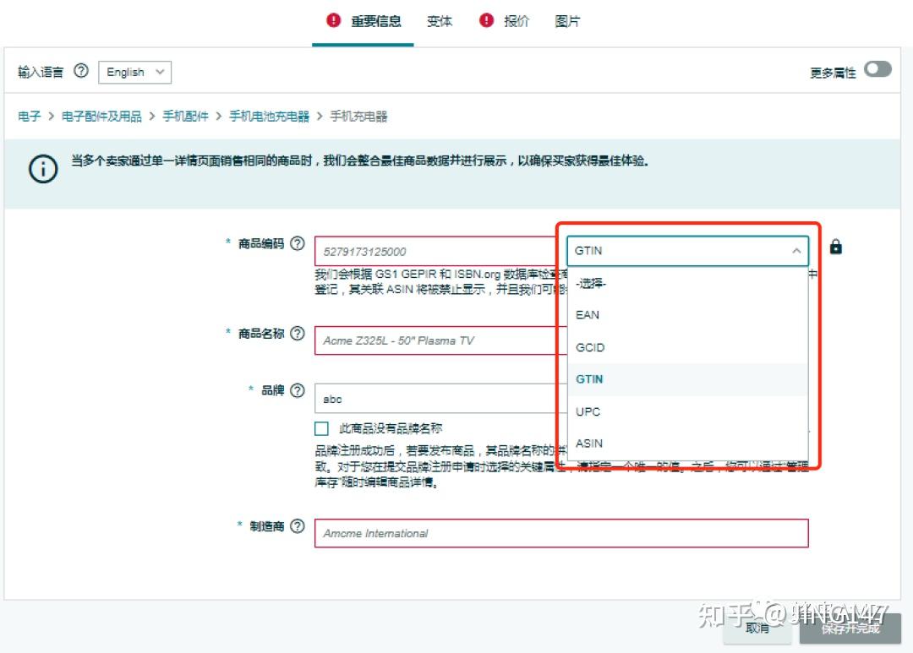Click the 取消 button
The width and height of the screenshot is (913, 653).
(757, 629)
